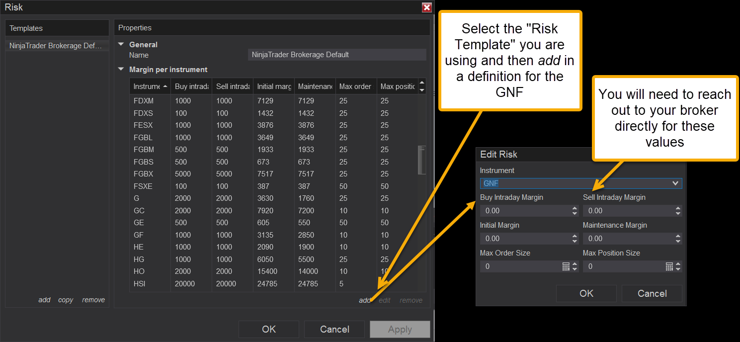This screenshot has width=740, height=342.
Task: Sort by Max position column header
Action: (x=397, y=86)
